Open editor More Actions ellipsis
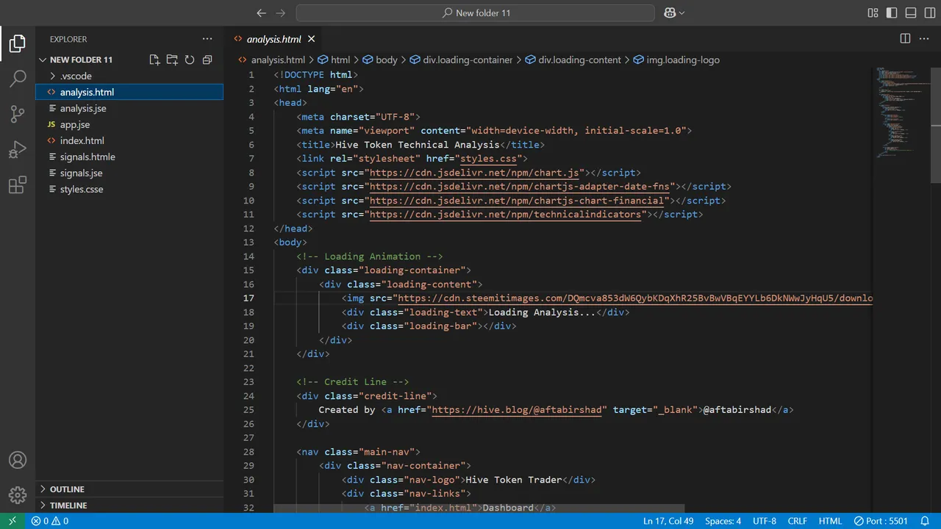 pyautogui.click(x=925, y=39)
